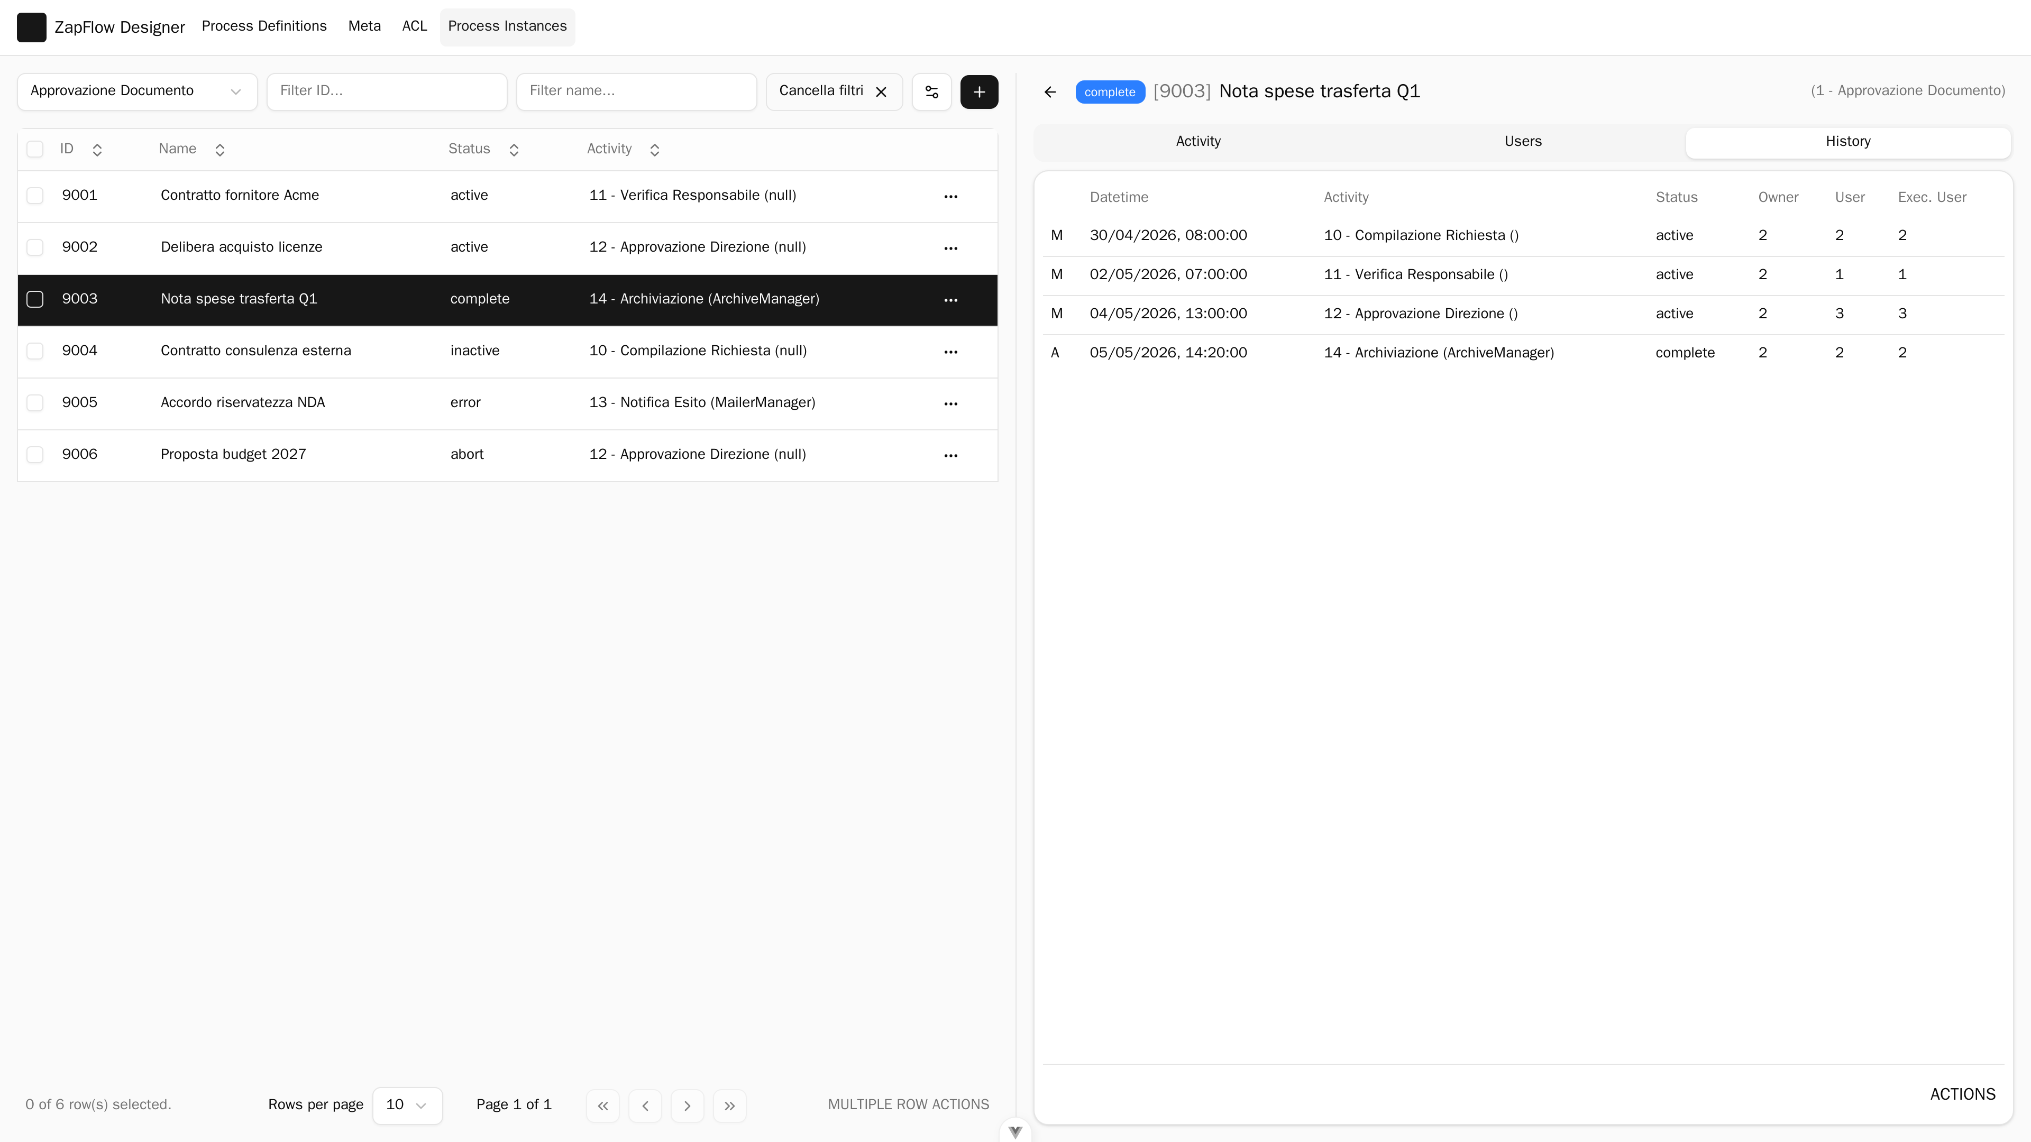Go to previous page of table
The width and height of the screenshot is (2031, 1142).
645,1106
